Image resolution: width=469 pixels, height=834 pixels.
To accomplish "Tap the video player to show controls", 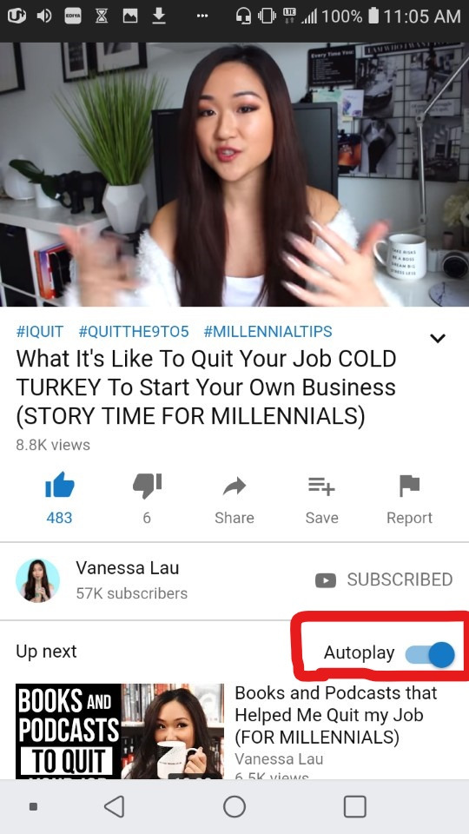I will click(234, 175).
